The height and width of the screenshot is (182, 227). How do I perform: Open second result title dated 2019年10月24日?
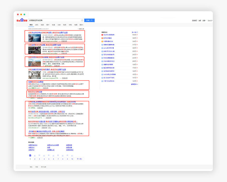pyautogui.click(x=45, y=45)
